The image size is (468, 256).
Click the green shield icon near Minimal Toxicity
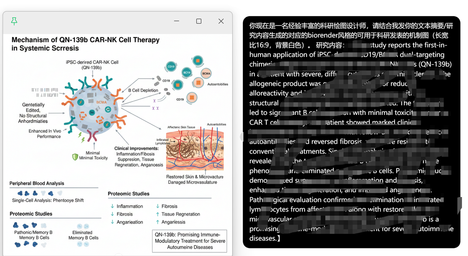coord(75,157)
